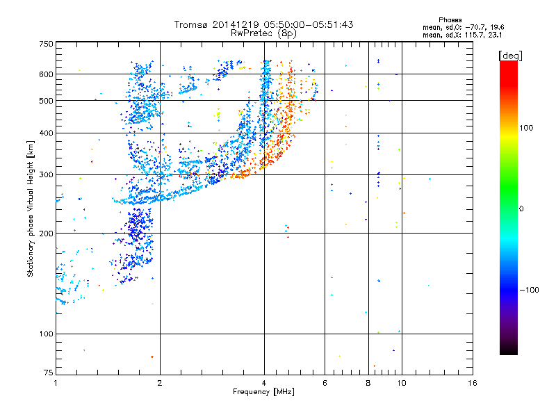
Task: Select the 'RwPretec (8p)' subtitle text
Action: [x=263, y=33]
